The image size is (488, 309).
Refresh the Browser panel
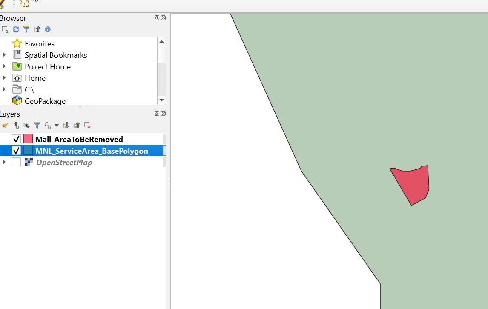(x=16, y=29)
